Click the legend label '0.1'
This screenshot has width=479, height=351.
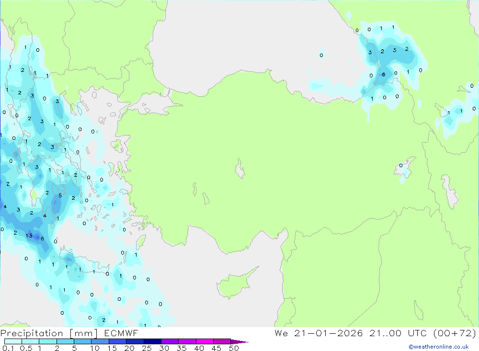pyautogui.click(x=8, y=348)
